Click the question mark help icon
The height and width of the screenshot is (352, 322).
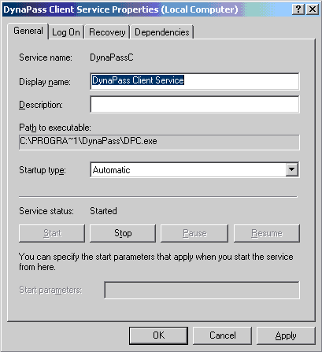298,9
